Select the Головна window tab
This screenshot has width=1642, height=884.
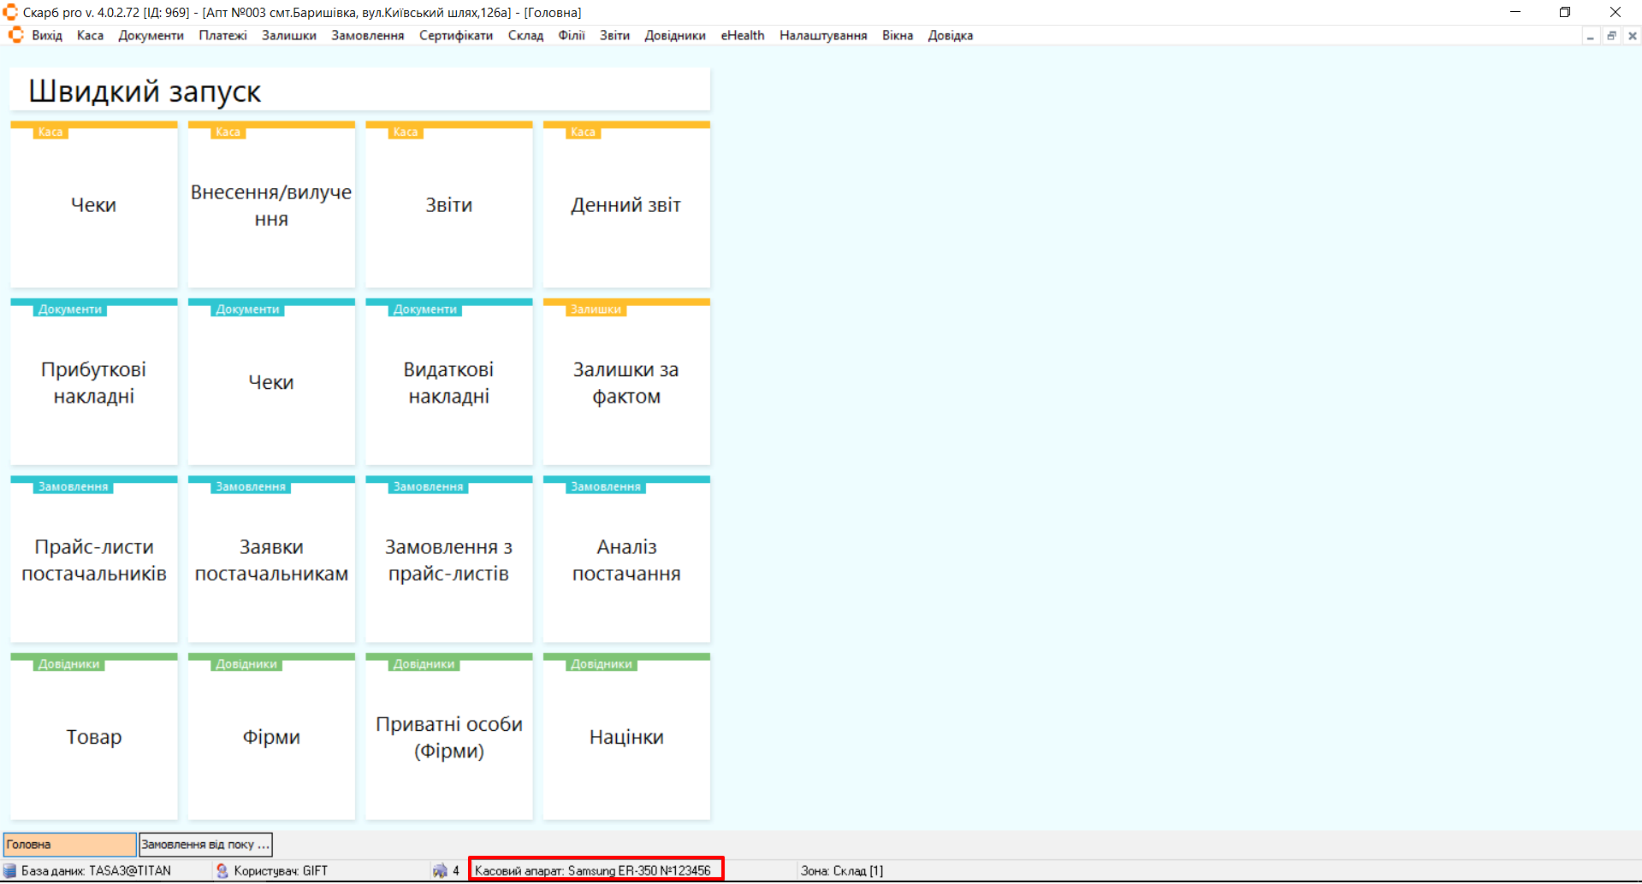click(x=69, y=844)
